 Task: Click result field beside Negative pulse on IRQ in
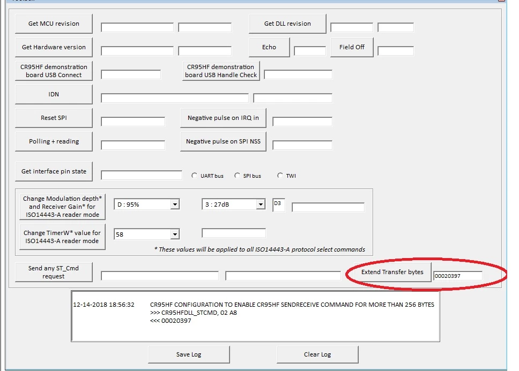[x=302, y=122]
